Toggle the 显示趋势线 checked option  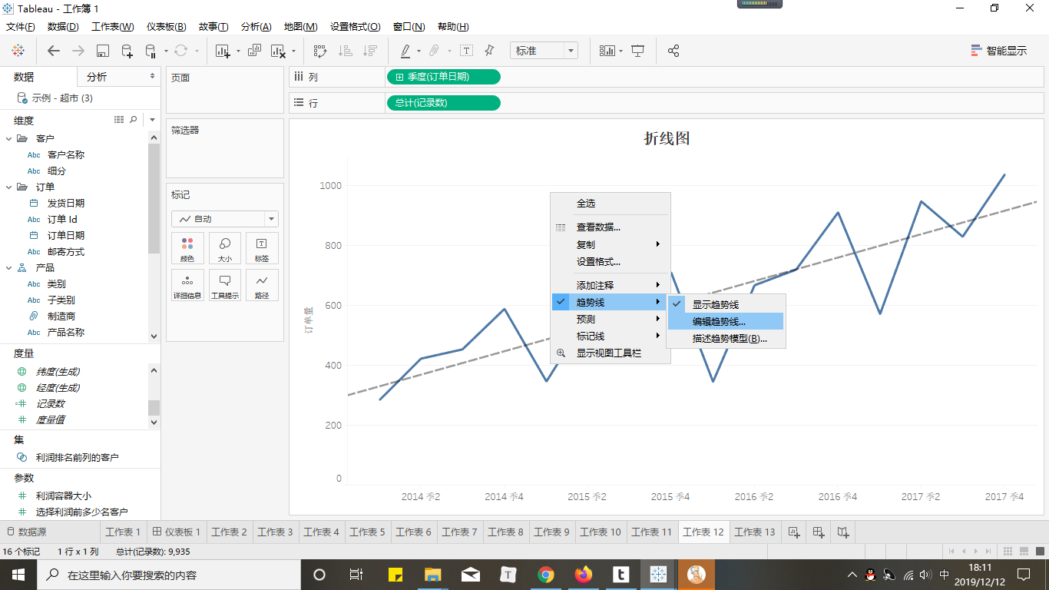click(x=726, y=304)
